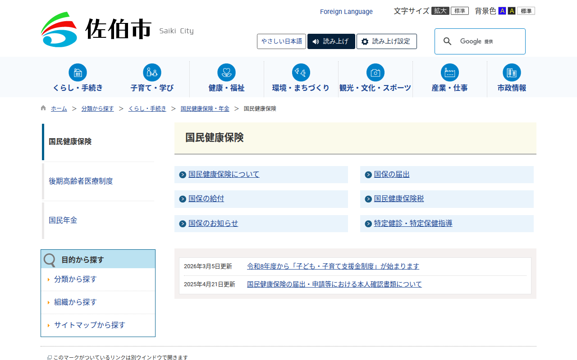Reset background color to 標準

(x=526, y=11)
